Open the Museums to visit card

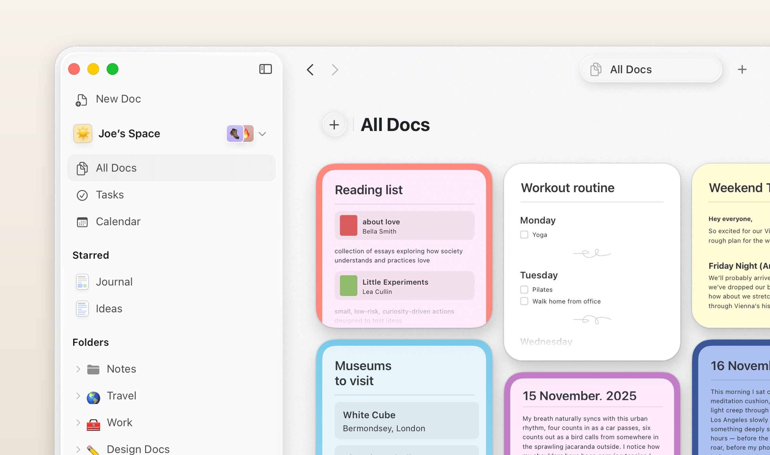pos(404,397)
